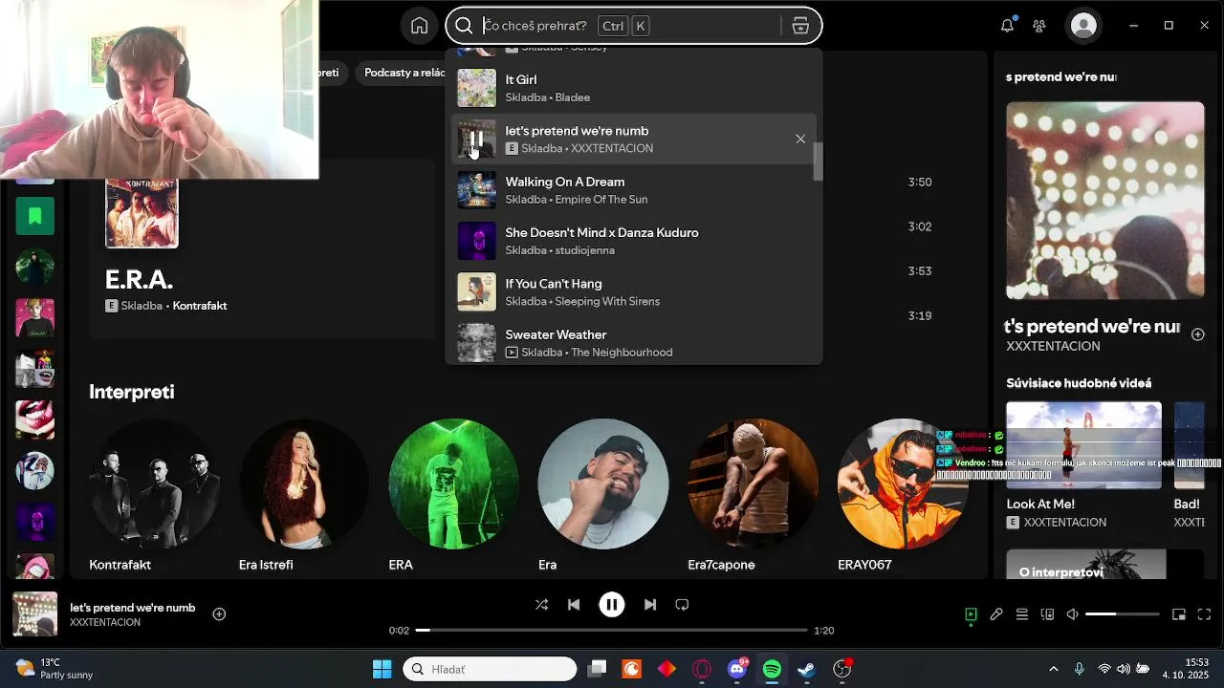Screen dimensions: 1224x688
Task: Add playing track to Liked Songs
Action: coord(219,614)
